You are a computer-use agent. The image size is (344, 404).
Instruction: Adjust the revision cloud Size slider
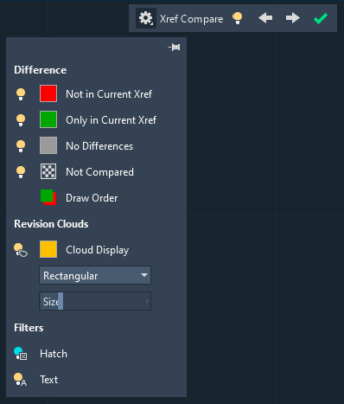coord(95,301)
